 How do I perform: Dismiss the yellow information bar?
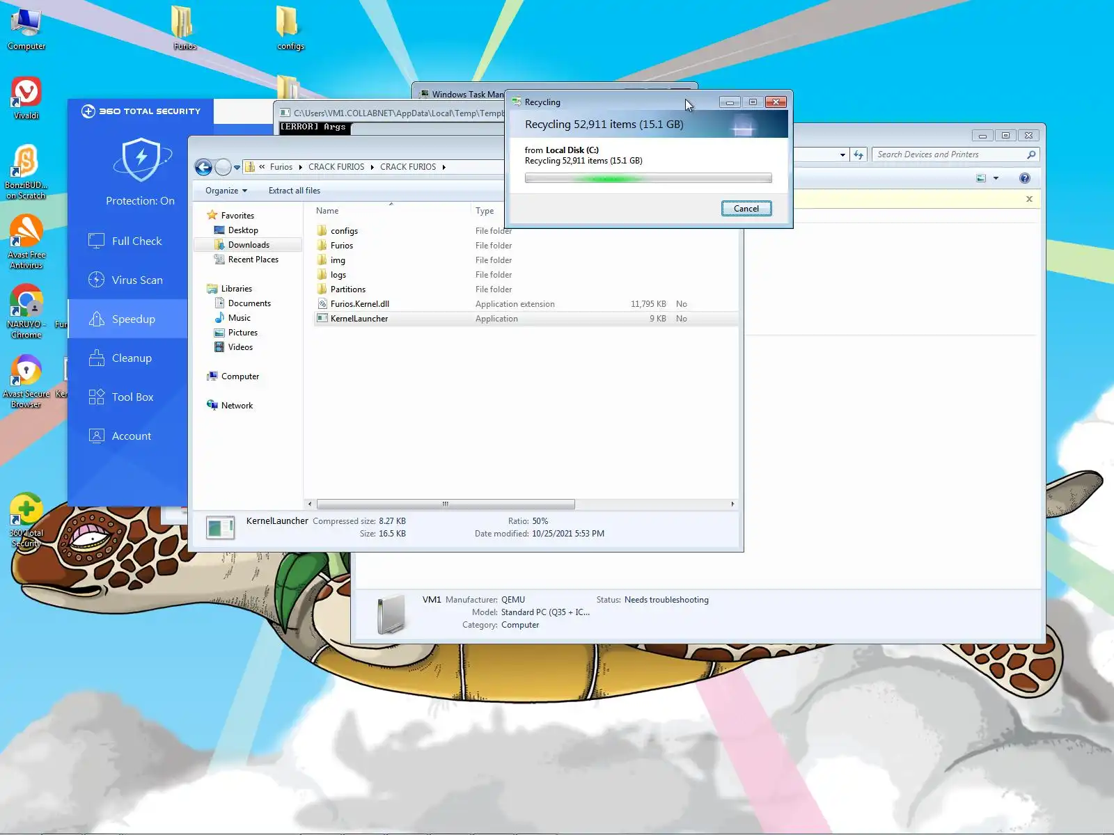[1029, 199]
